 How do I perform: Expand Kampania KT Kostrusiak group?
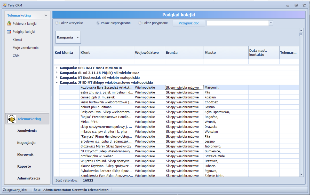[x=57, y=77]
